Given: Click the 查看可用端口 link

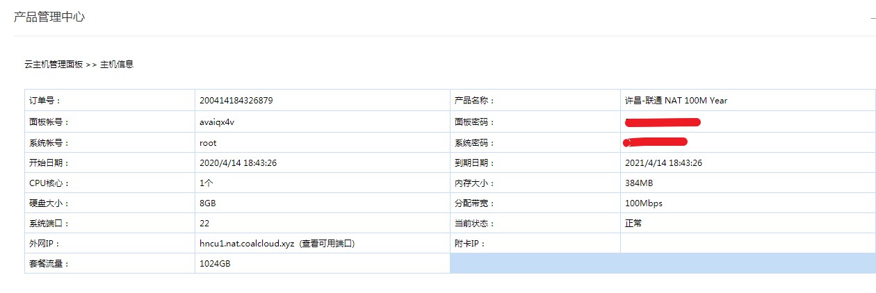Looking at the screenshot, I should tap(327, 244).
